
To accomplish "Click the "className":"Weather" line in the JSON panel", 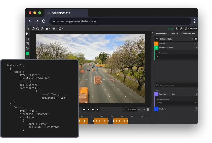I will [34, 114].
